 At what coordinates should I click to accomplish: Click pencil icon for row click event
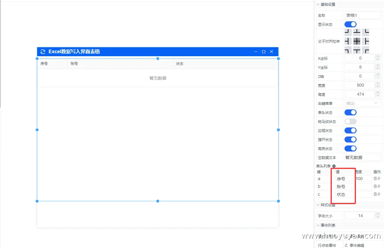[x=346, y=246]
